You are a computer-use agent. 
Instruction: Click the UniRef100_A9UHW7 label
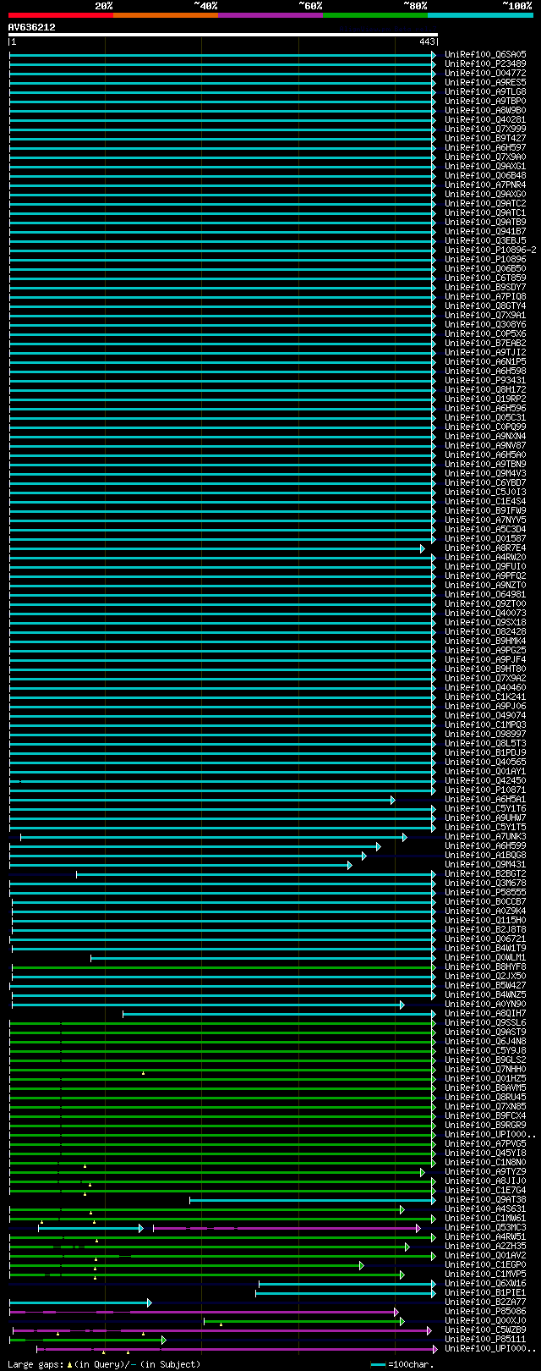485,818
